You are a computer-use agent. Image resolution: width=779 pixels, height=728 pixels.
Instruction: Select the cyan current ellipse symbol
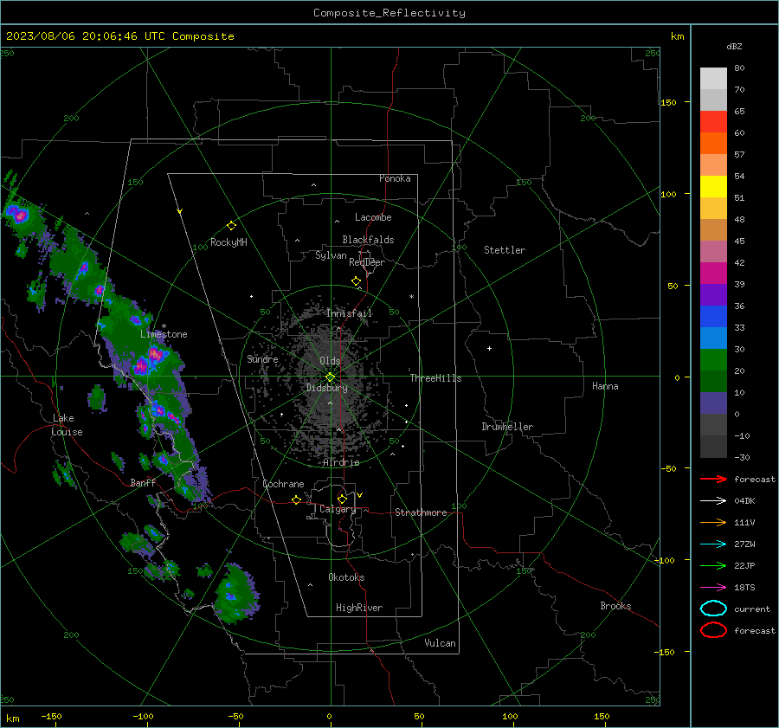pyautogui.click(x=713, y=609)
